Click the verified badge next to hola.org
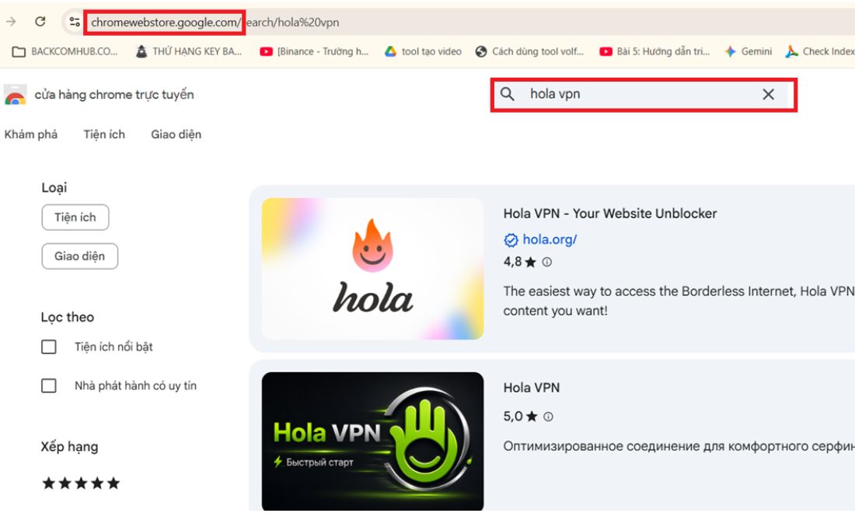 click(x=511, y=240)
